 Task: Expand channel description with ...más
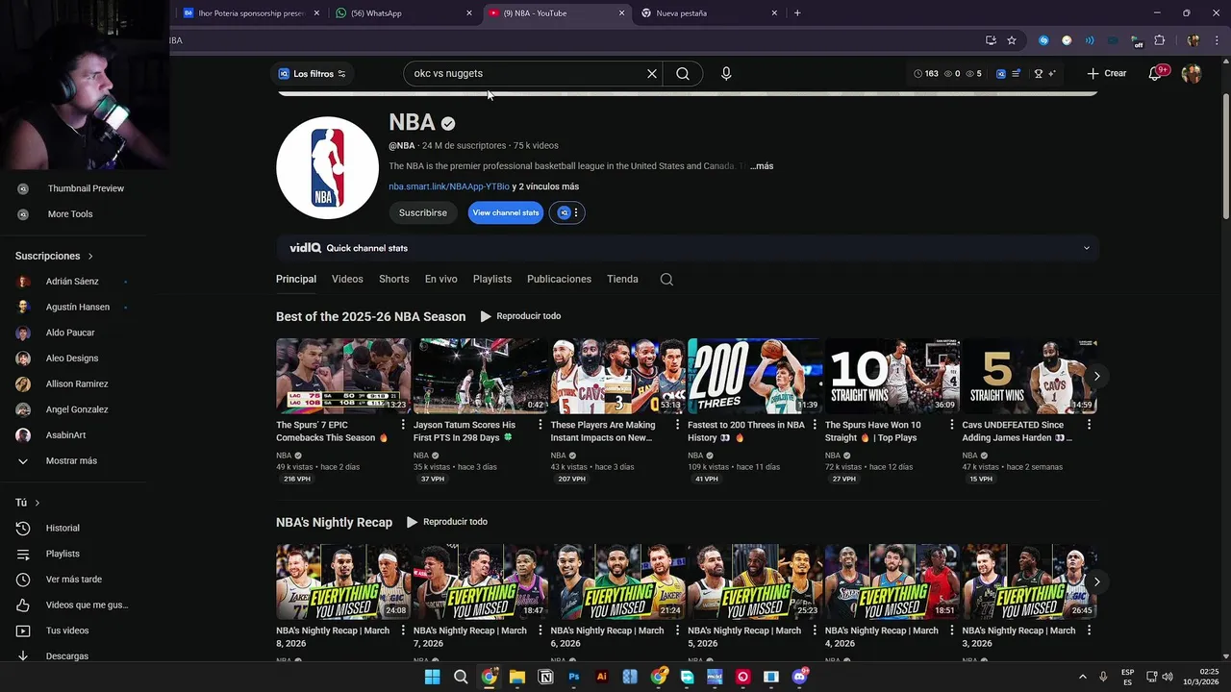tap(762, 166)
